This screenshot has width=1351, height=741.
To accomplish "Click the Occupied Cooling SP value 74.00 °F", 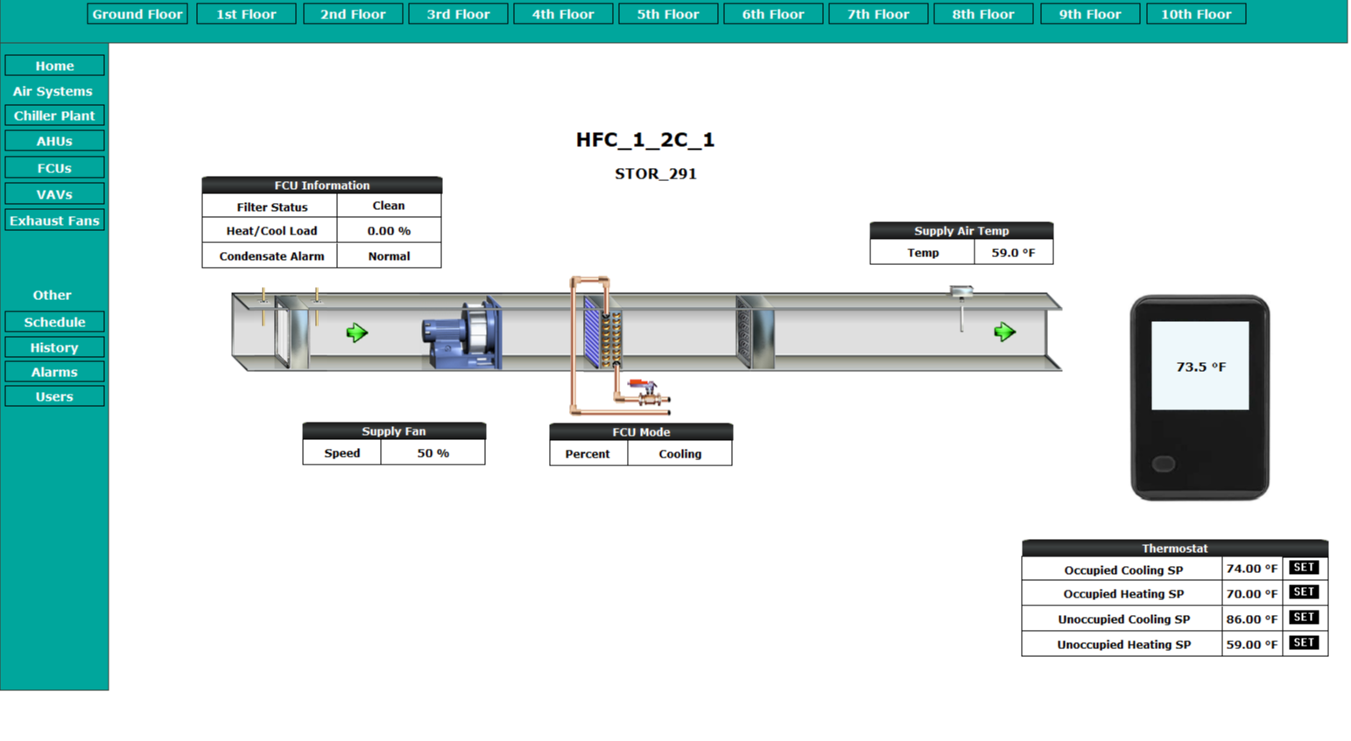I will [1252, 569].
